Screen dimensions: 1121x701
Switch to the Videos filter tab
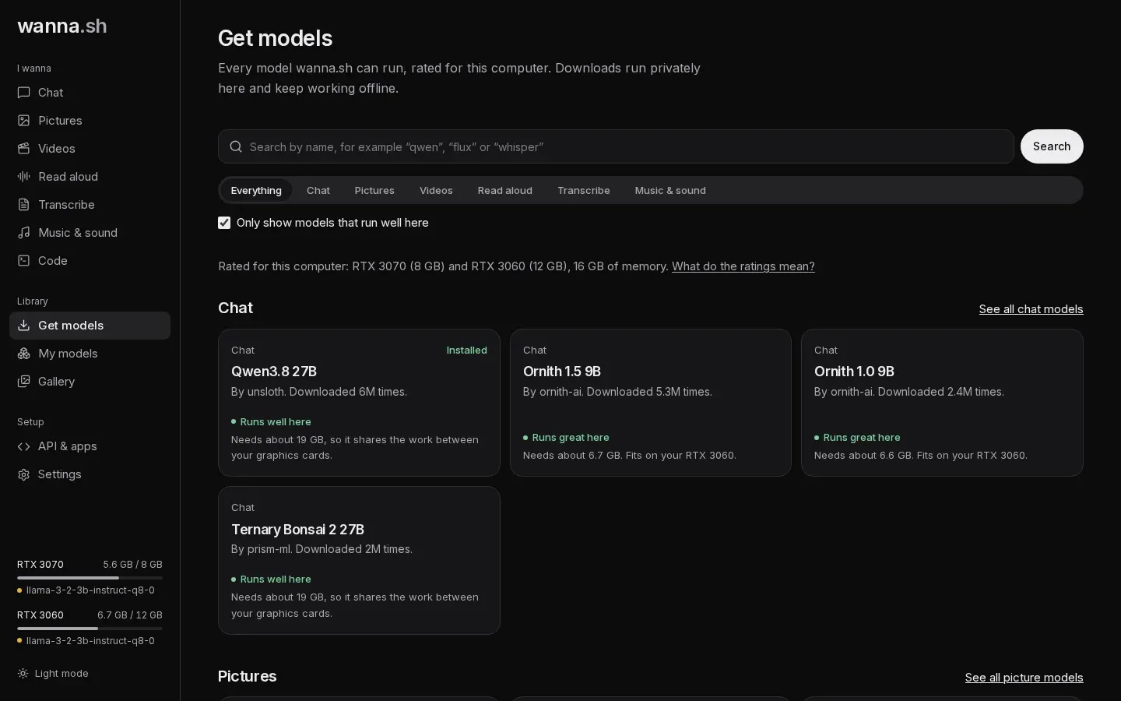pos(436,190)
